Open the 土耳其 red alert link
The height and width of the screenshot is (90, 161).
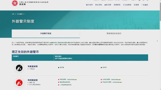pyautogui.click(x=66, y=85)
